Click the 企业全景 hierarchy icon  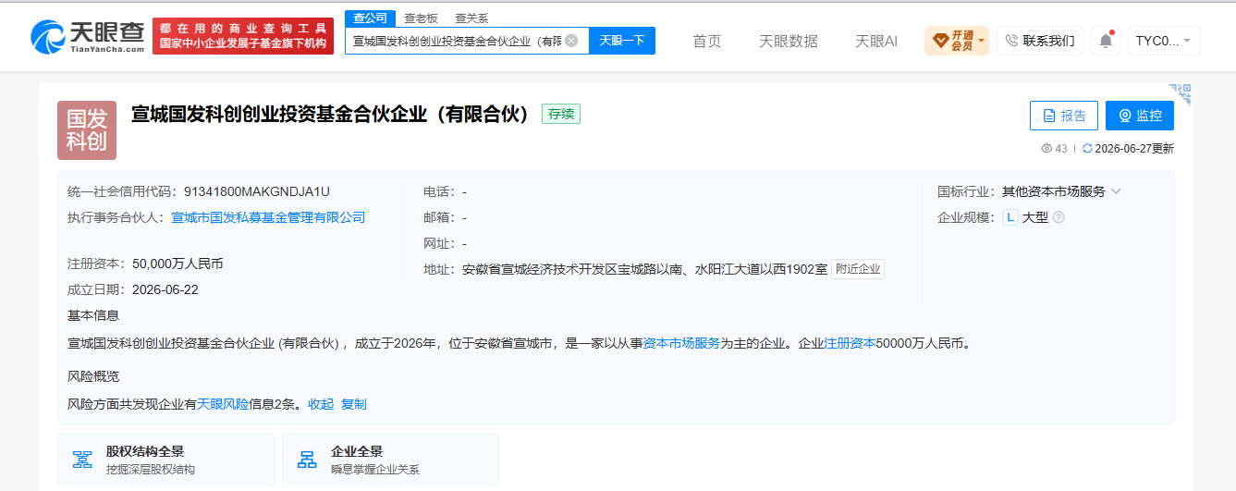[x=307, y=460]
